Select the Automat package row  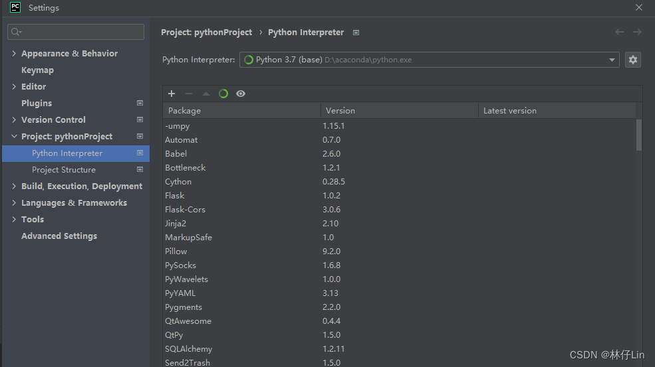click(400, 140)
